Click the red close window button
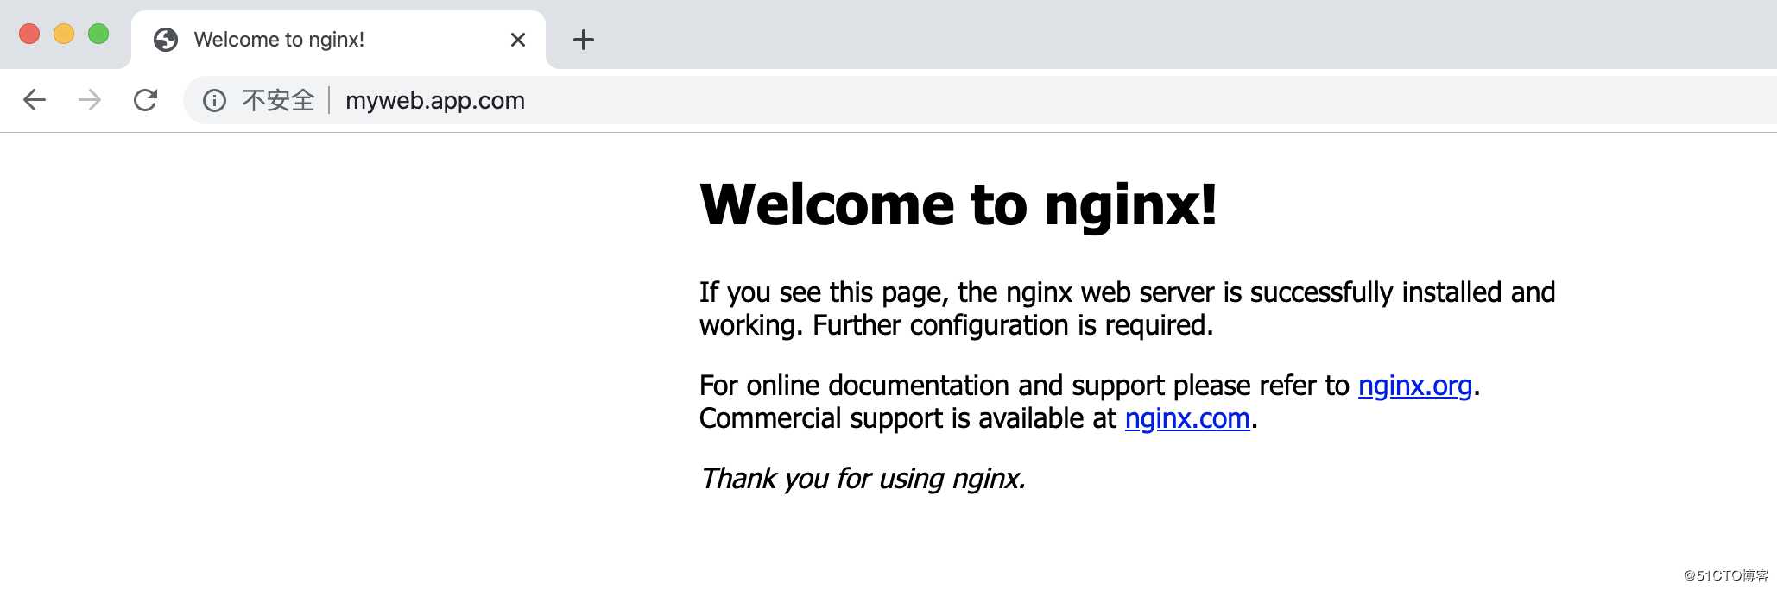Image resolution: width=1777 pixels, height=590 pixels. (x=29, y=34)
